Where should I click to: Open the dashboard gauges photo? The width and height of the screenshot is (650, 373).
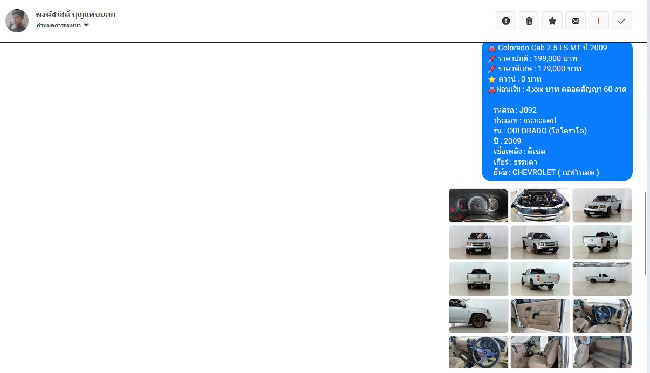478,206
